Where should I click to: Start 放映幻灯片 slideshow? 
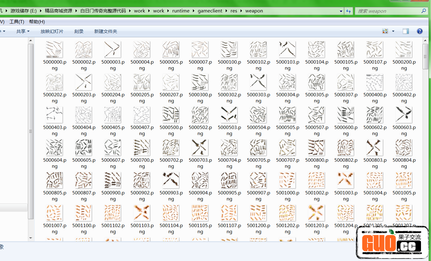coord(52,31)
